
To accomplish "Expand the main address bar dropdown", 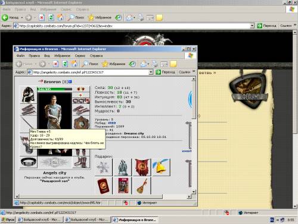I will point(252,26).
